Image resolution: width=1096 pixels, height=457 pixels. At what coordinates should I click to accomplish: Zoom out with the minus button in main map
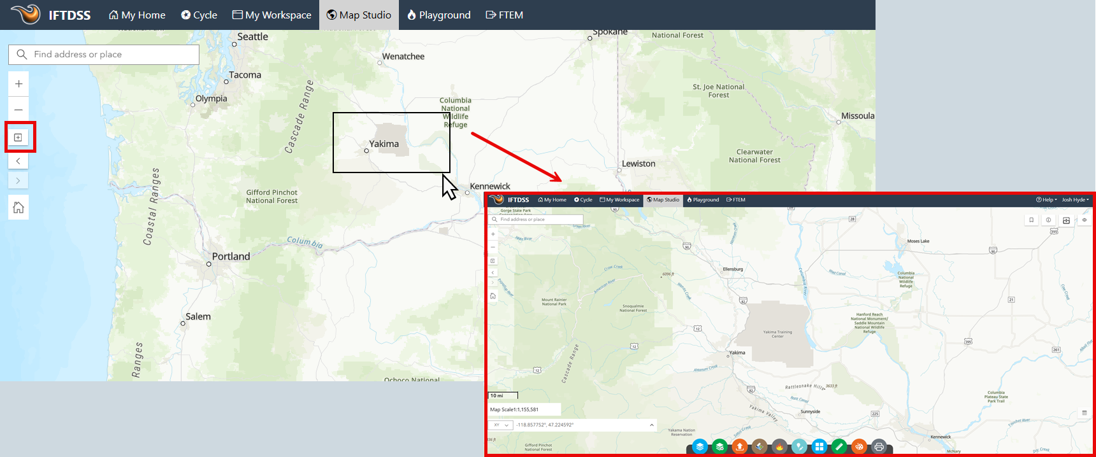tap(18, 109)
